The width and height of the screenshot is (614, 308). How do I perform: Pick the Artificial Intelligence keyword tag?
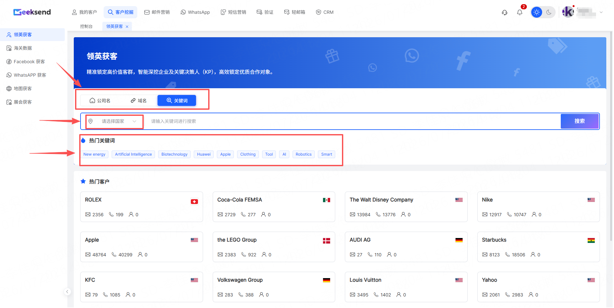133,154
